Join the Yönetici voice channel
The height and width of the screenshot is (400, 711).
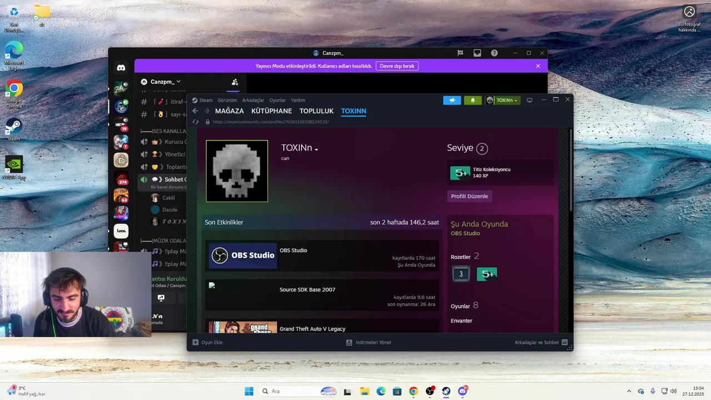[x=163, y=154]
